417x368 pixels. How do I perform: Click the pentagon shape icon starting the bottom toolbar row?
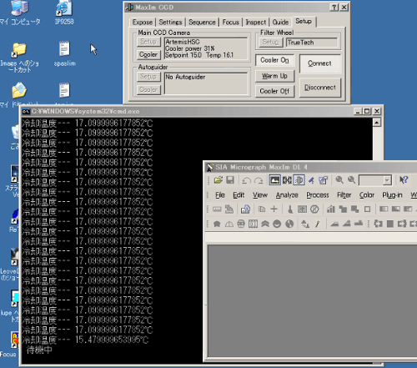217,224
